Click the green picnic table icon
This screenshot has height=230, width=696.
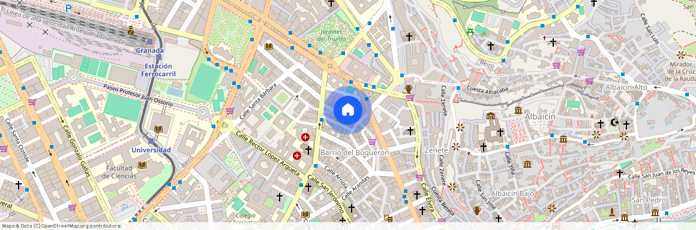click(470, 31)
